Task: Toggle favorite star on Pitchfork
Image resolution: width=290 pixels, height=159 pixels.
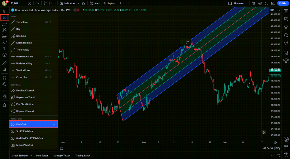Action: tap(54, 124)
